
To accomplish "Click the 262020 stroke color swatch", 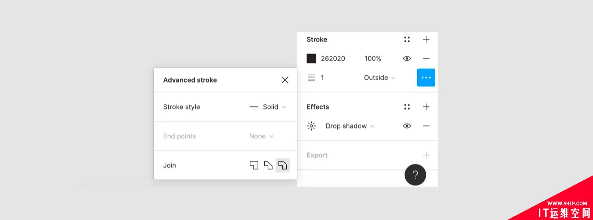I will pyautogui.click(x=311, y=58).
